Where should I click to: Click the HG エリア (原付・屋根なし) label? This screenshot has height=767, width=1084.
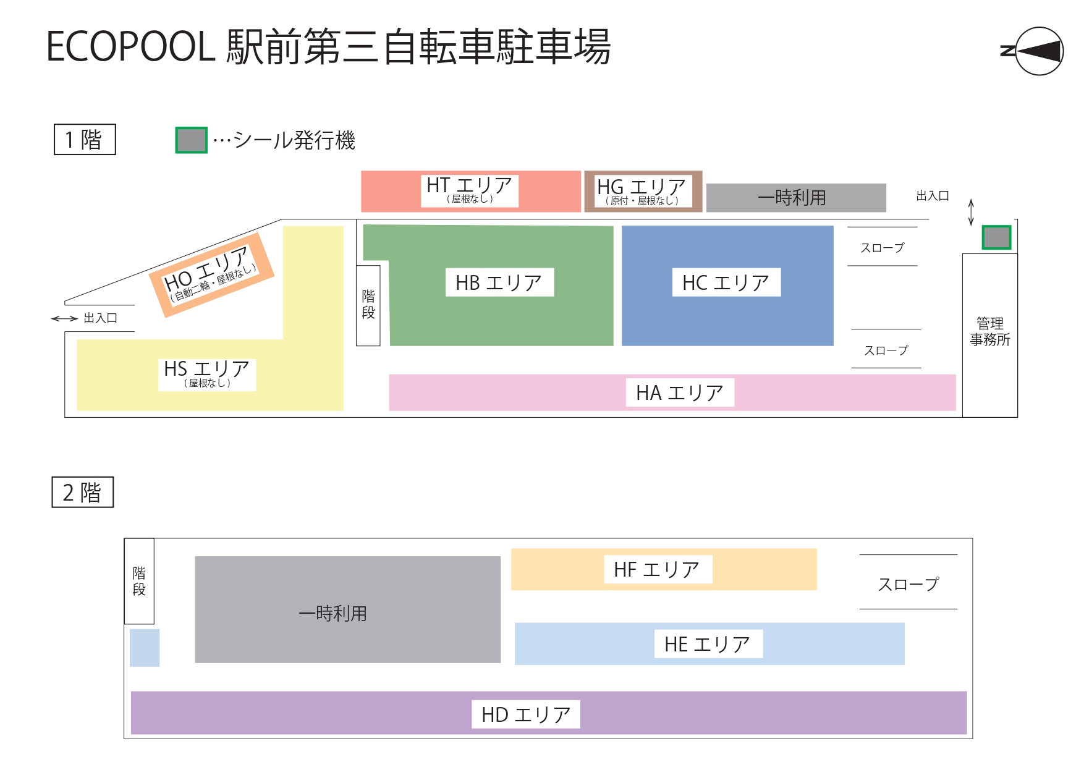coord(642,191)
